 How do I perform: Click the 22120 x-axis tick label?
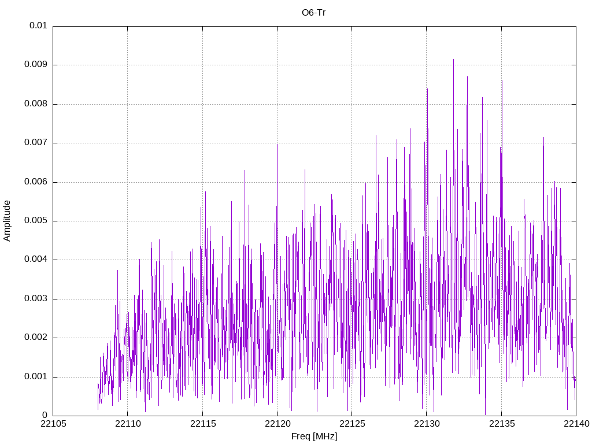277,424
